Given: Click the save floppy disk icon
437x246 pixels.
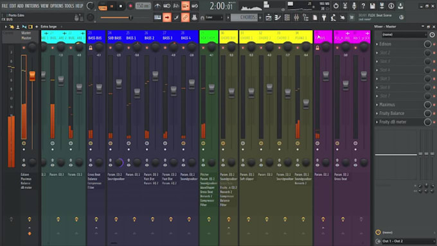Looking at the screenshot, I should [372, 6].
